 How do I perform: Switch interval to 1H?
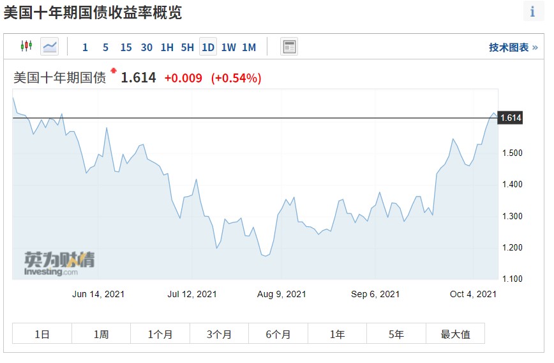167,47
